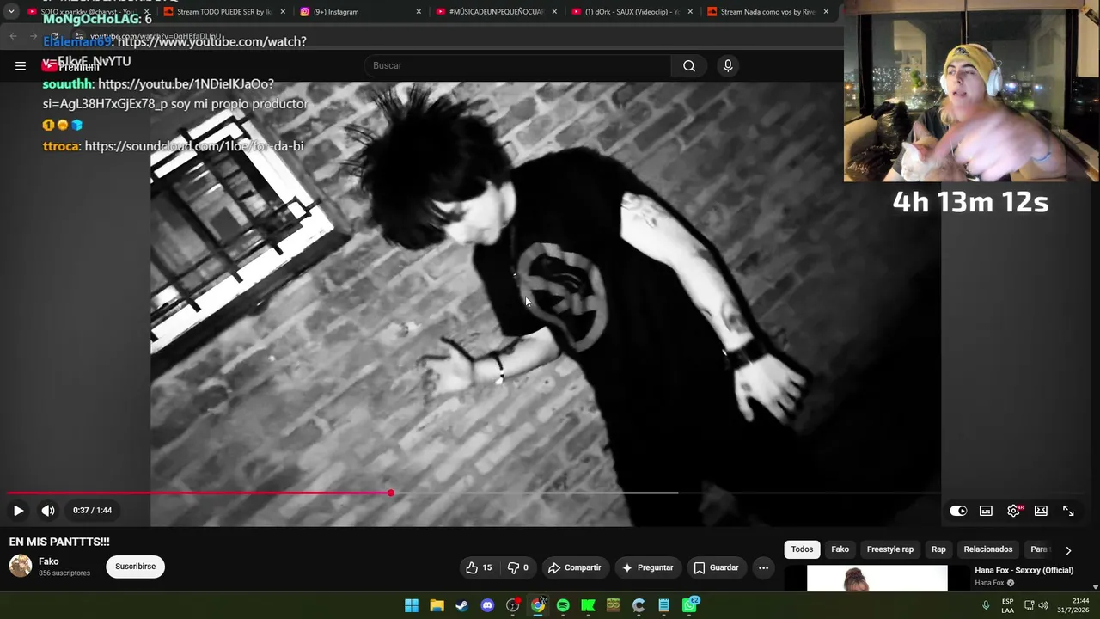Image resolution: width=1100 pixels, height=619 pixels.
Task: Select the Freestyle rap chip
Action: [x=889, y=549]
